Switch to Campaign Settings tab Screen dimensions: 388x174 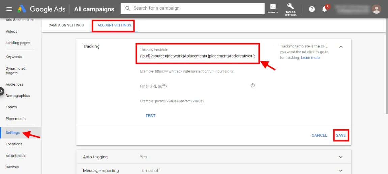coord(66,25)
